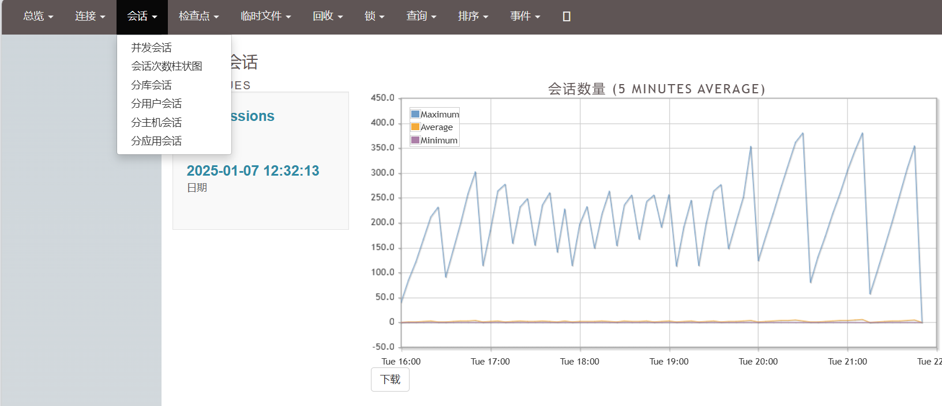Collapse the open 会话 menu
The image size is (942, 406).
(142, 17)
